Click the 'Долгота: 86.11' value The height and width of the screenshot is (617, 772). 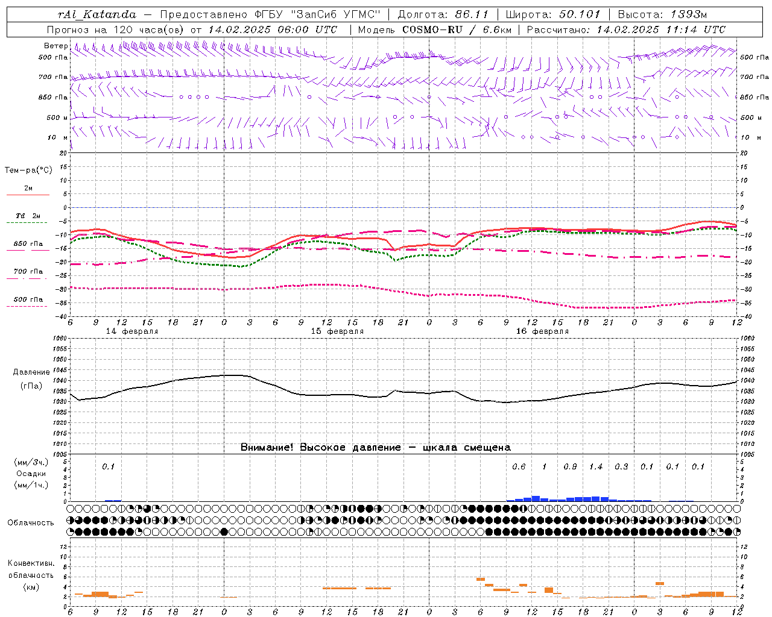click(x=443, y=14)
